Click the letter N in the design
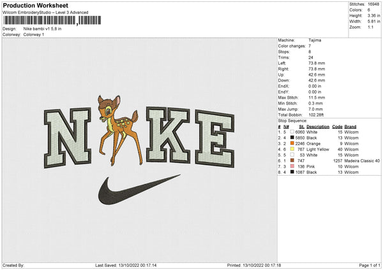 click(68, 138)
